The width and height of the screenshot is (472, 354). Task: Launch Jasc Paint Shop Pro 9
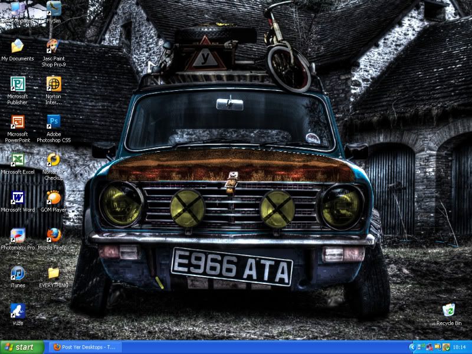pyautogui.click(x=53, y=47)
